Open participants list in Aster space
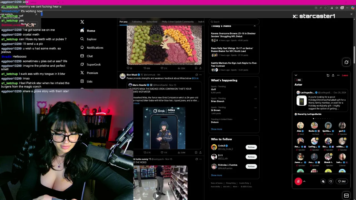Screen dimensions: 356x200 click(323, 181)
